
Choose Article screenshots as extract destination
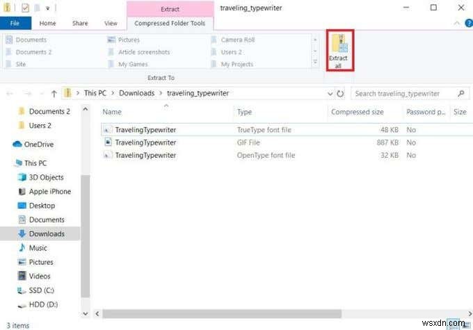pos(139,52)
